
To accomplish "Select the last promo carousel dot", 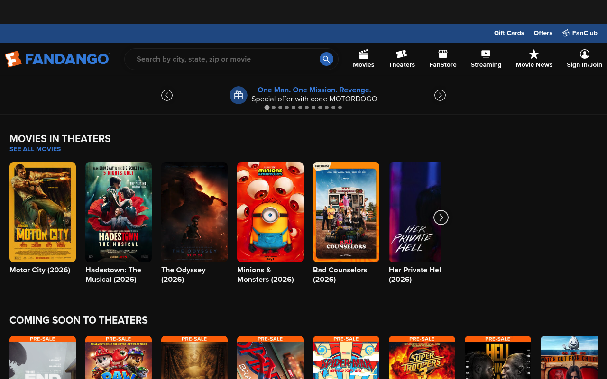I will pyautogui.click(x=340, y=108).
